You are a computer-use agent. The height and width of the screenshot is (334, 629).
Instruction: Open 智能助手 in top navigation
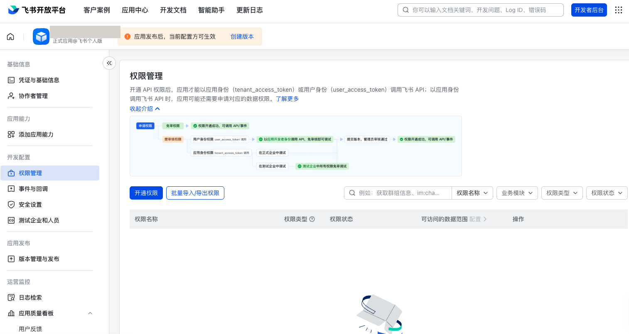coord(211,10)
